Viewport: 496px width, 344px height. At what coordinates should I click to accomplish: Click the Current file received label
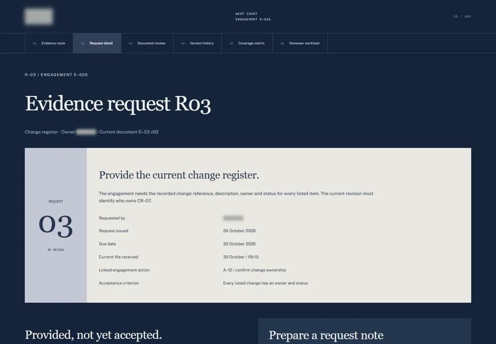(x=118, y=257)
